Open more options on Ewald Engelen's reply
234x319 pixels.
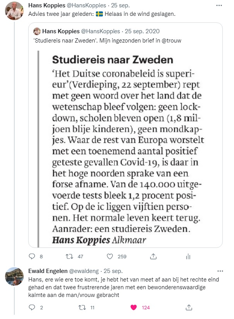tap(220, 271)
